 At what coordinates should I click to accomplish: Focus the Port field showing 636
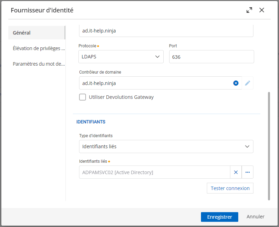[211, 57]
